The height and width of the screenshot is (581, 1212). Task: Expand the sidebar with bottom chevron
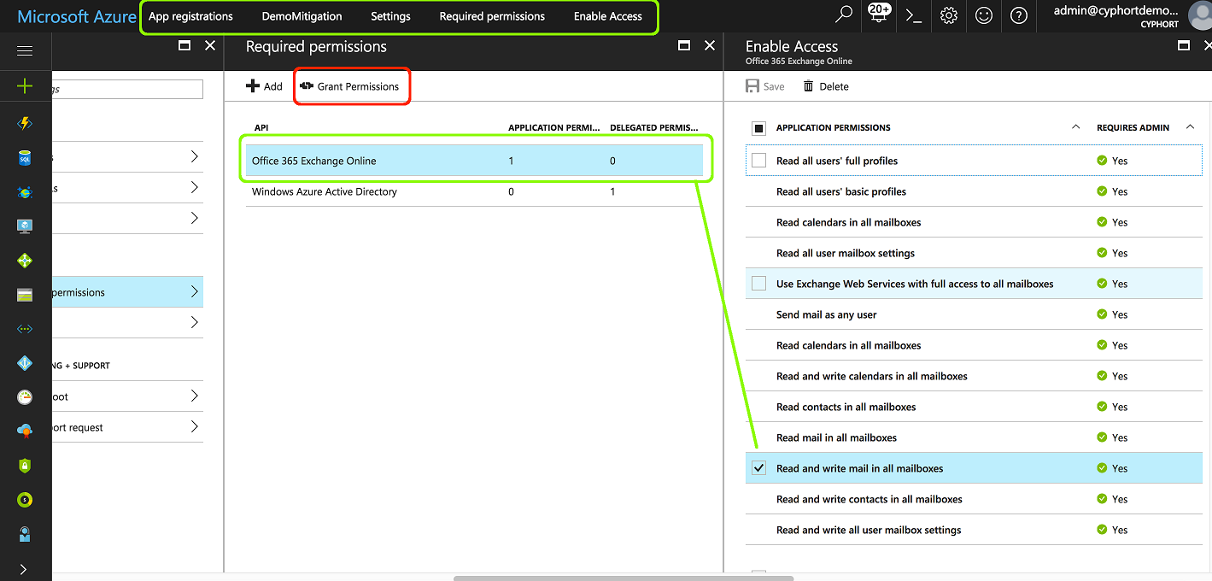tap(23, 569)
